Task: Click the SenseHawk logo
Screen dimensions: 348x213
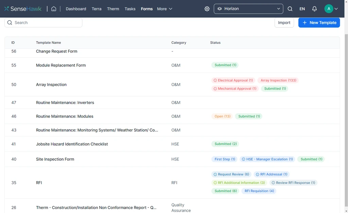Action: click(x=23, y=9)
